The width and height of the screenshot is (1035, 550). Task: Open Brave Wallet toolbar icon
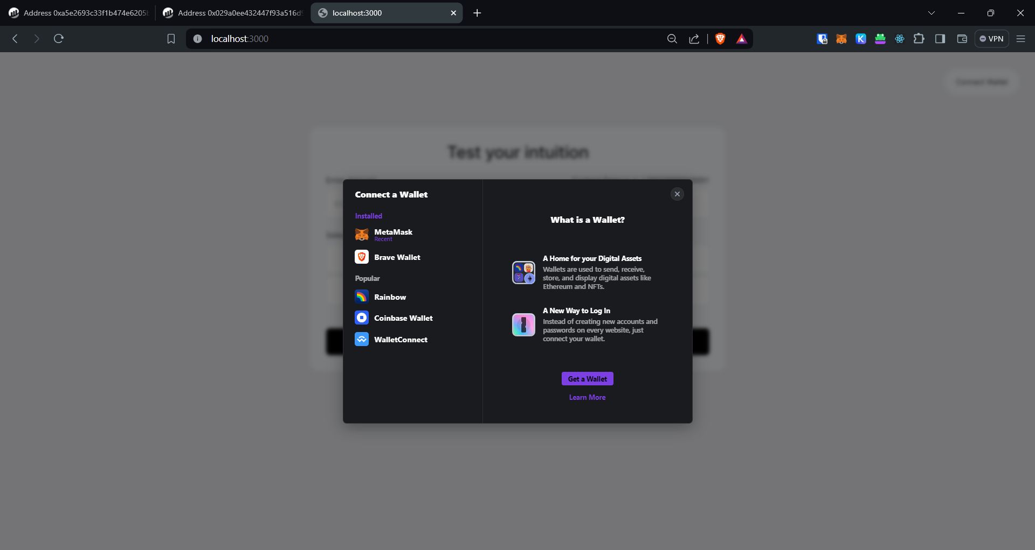962,39
